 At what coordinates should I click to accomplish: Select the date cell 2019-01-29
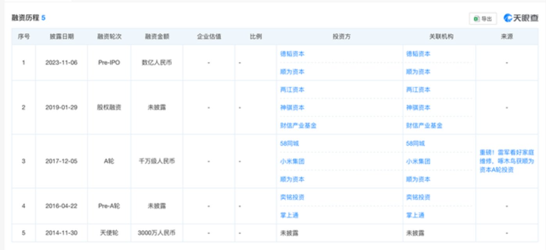click(61, 107)
